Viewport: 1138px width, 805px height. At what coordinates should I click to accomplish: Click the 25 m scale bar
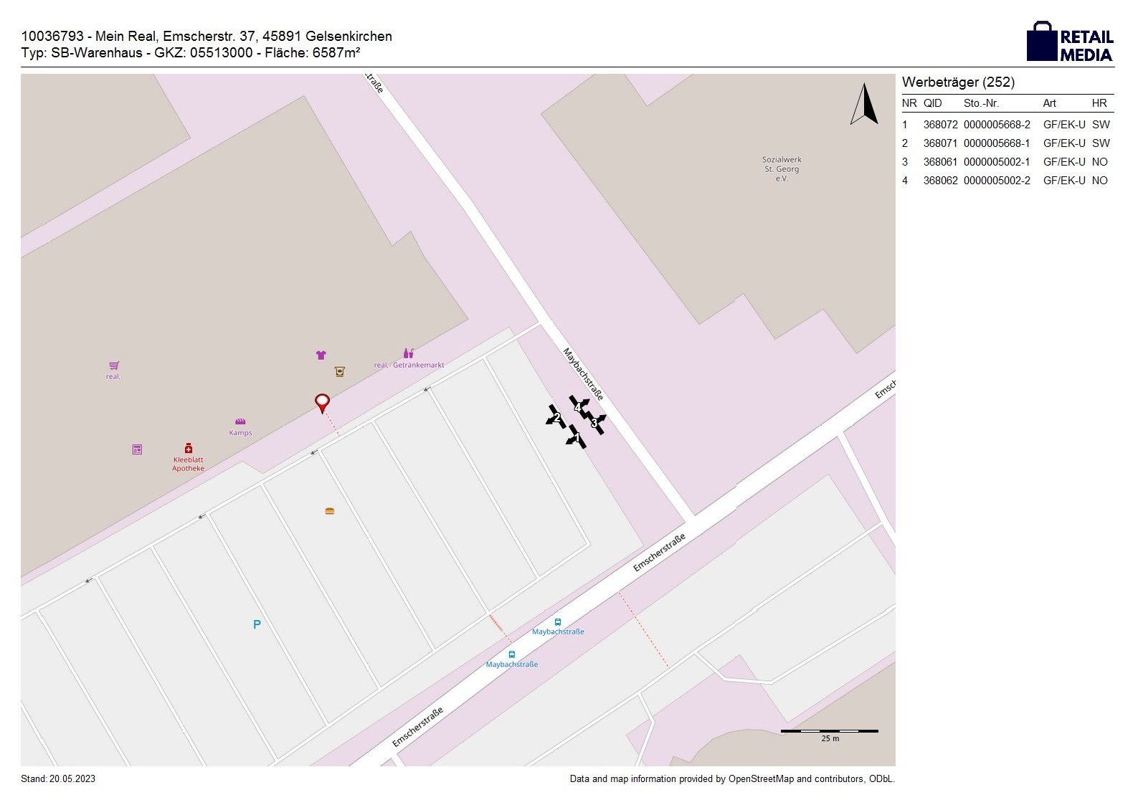[829, 731]
